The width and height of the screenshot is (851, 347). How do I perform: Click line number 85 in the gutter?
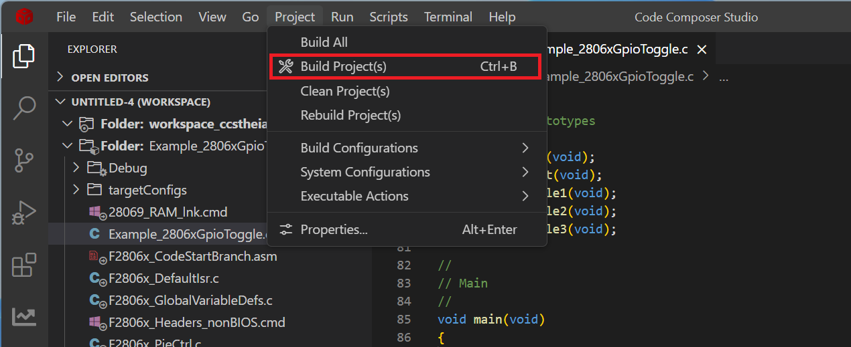click(403, 320)
